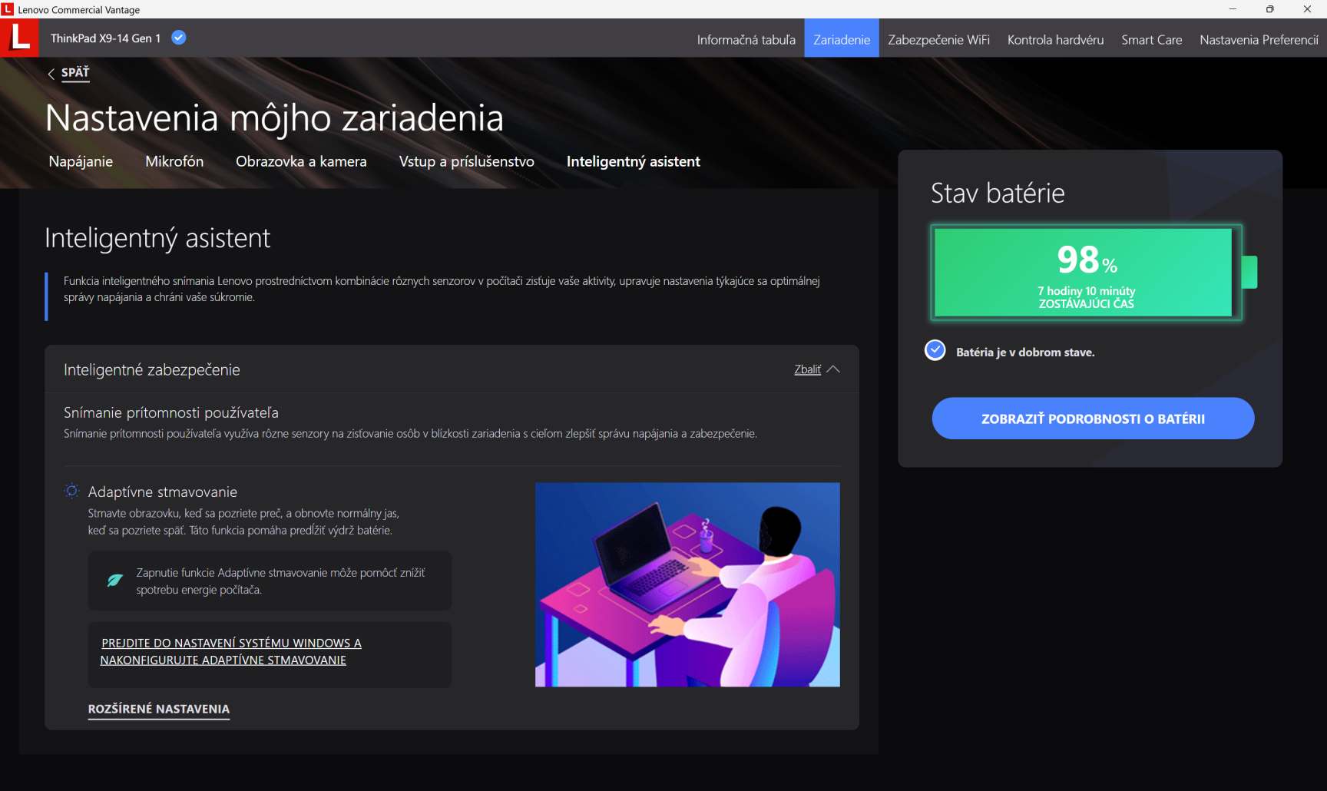Select the Obrazovka a kamera sub-tab

(301, 161)
